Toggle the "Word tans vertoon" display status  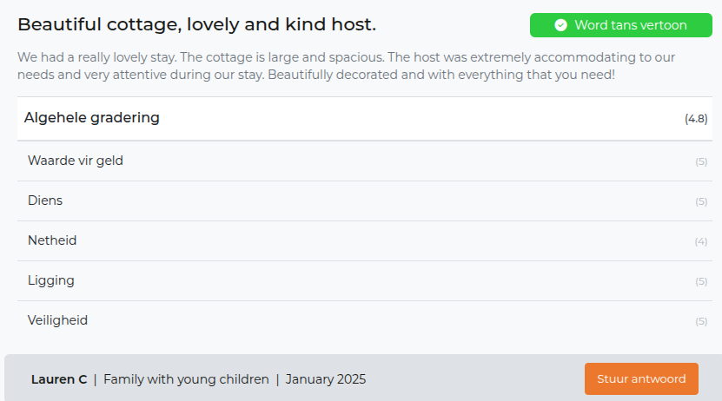[x=620, y=25]
